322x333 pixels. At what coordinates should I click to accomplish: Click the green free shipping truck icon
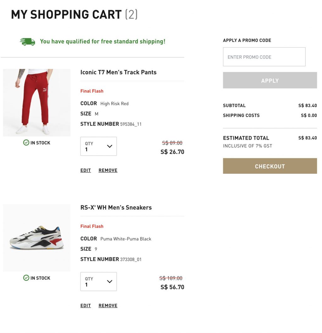pyautogui.click(x=27, y=42)
